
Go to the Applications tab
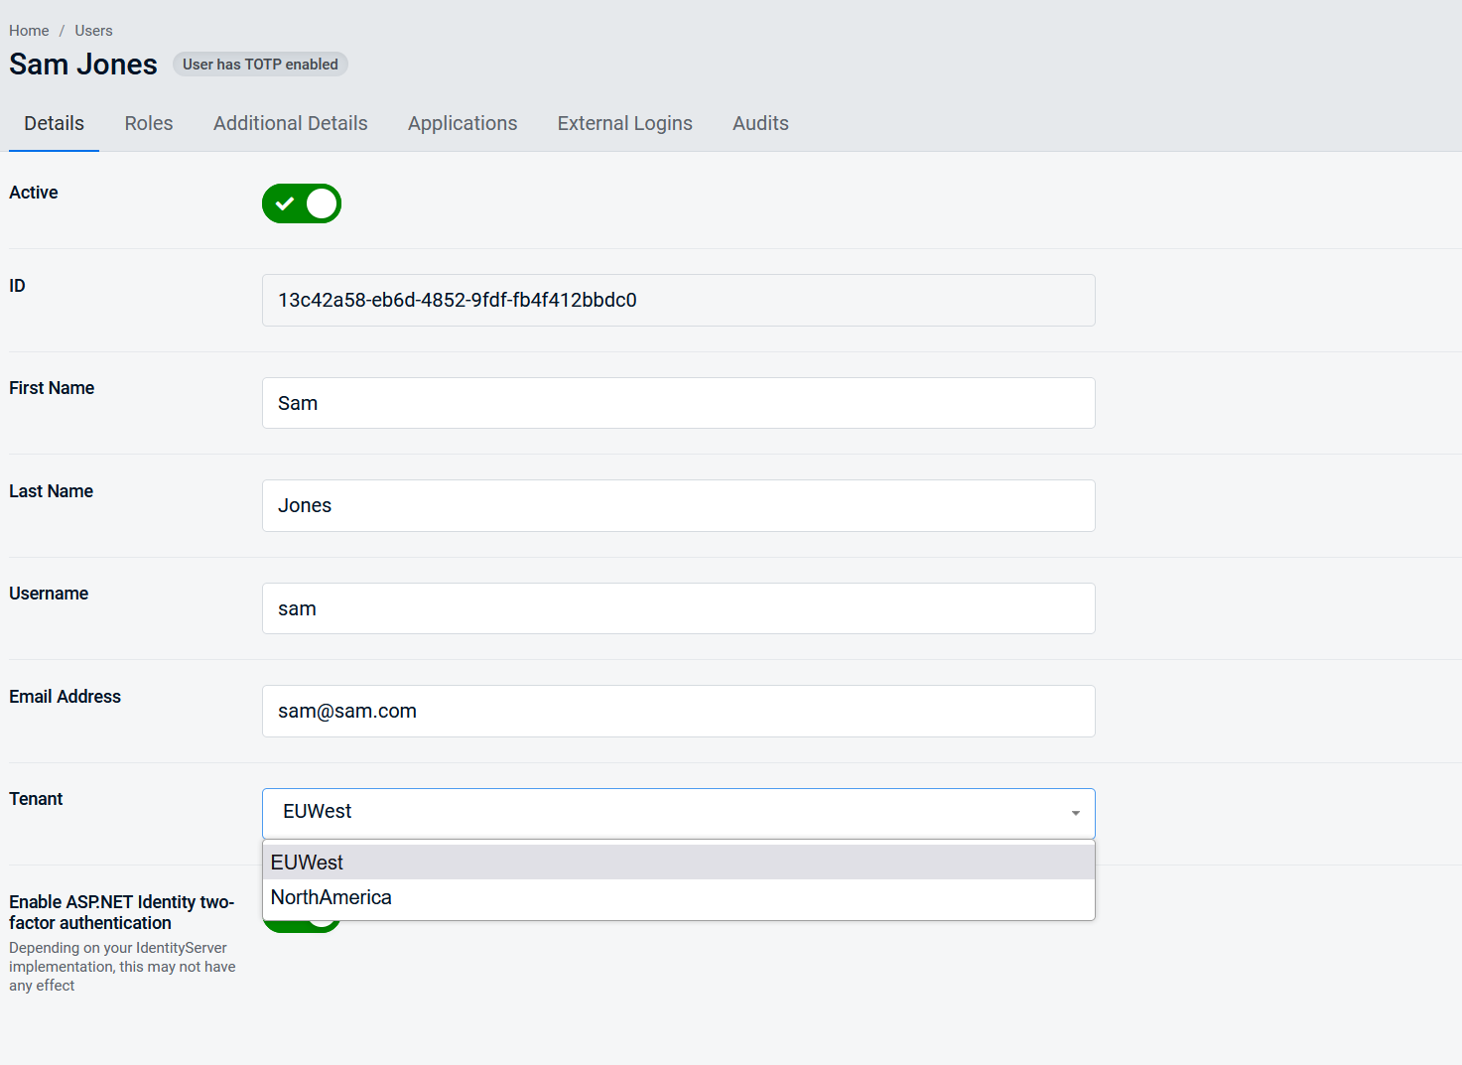[463, 123]
